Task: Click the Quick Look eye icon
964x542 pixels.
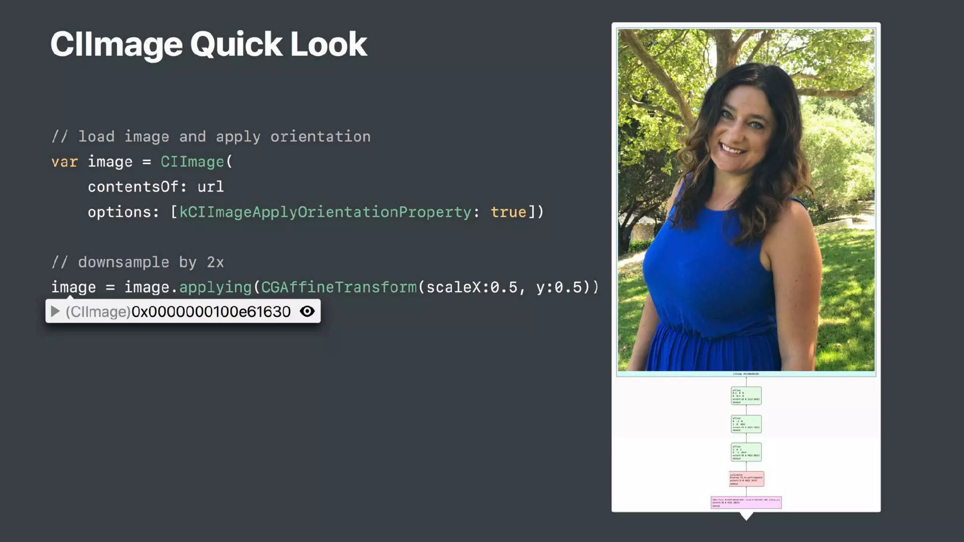Action: [x=307, y=311]
